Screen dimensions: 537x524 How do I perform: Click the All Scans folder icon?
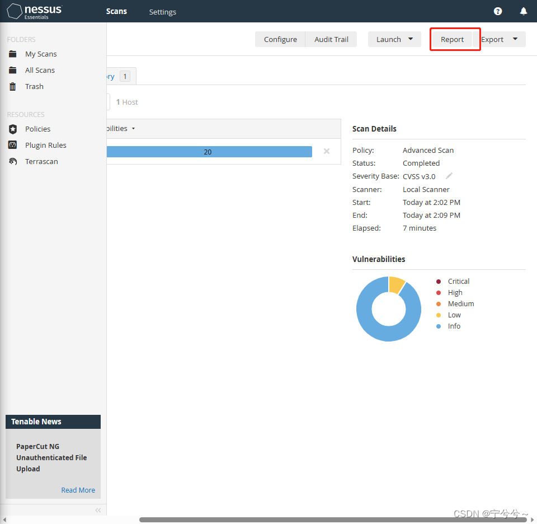13,70
